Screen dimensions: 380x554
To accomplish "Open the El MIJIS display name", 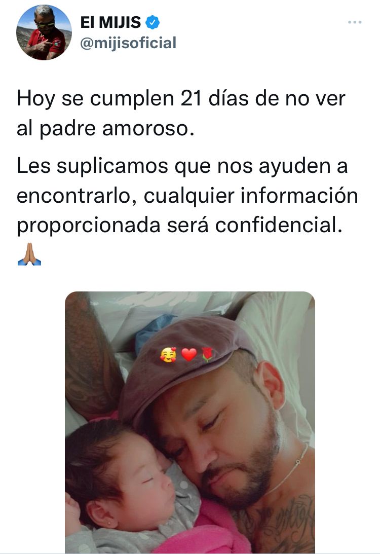I will pos(110,23).
